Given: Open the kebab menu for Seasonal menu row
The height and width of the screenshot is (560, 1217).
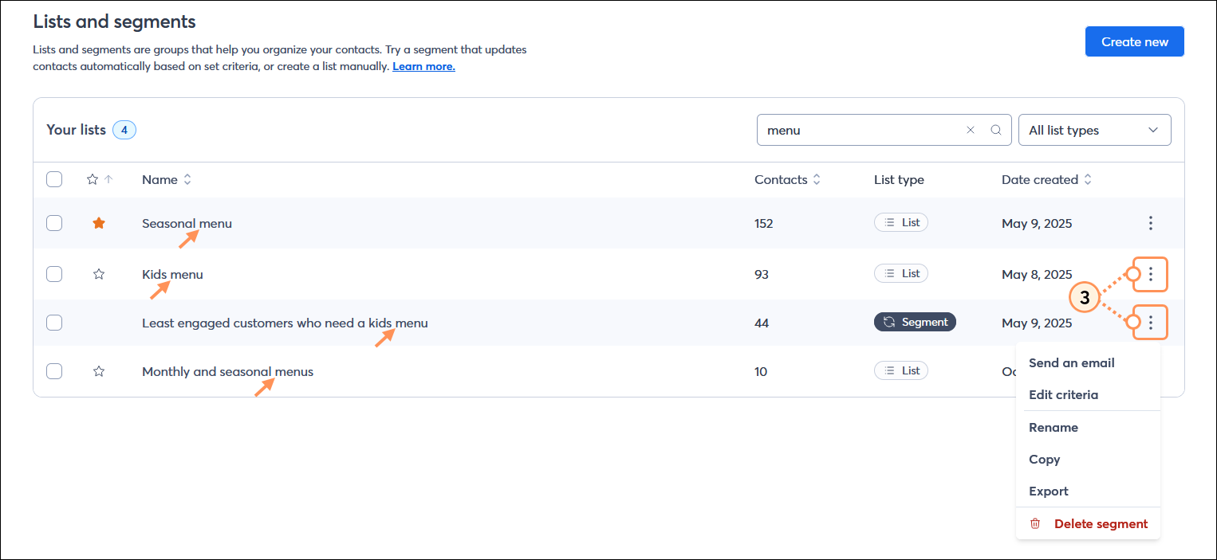Looking at the screenshot, I should [x=1151, y=223].
